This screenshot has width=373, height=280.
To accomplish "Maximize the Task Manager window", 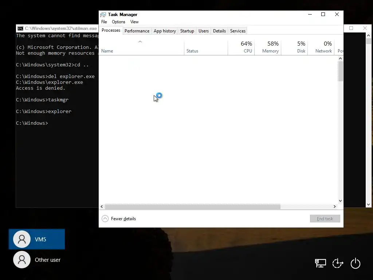I will [x=323, y=14].
